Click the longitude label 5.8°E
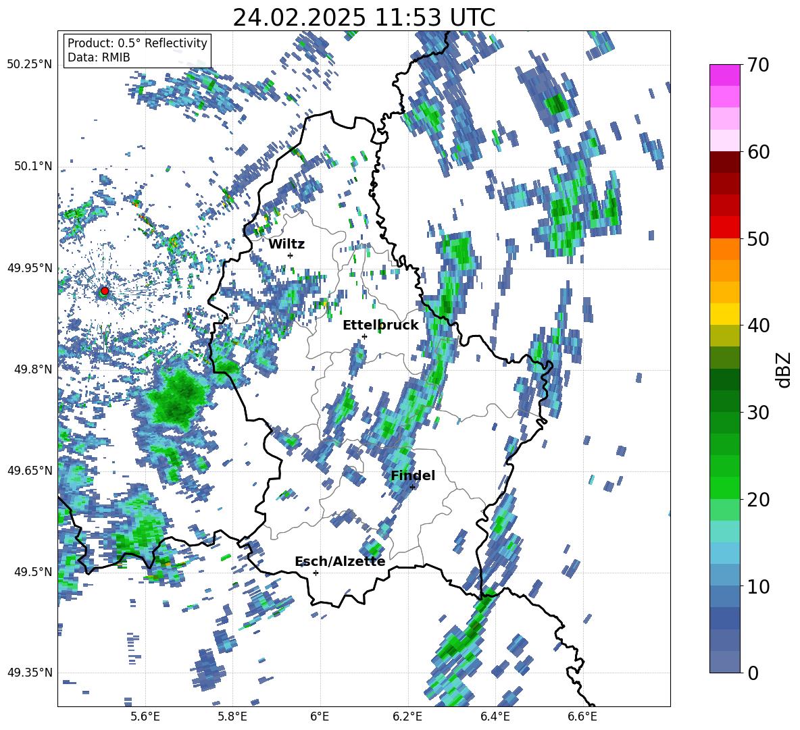Image resolution: width=800 pixels, height=730 pixels. [232, 716]
